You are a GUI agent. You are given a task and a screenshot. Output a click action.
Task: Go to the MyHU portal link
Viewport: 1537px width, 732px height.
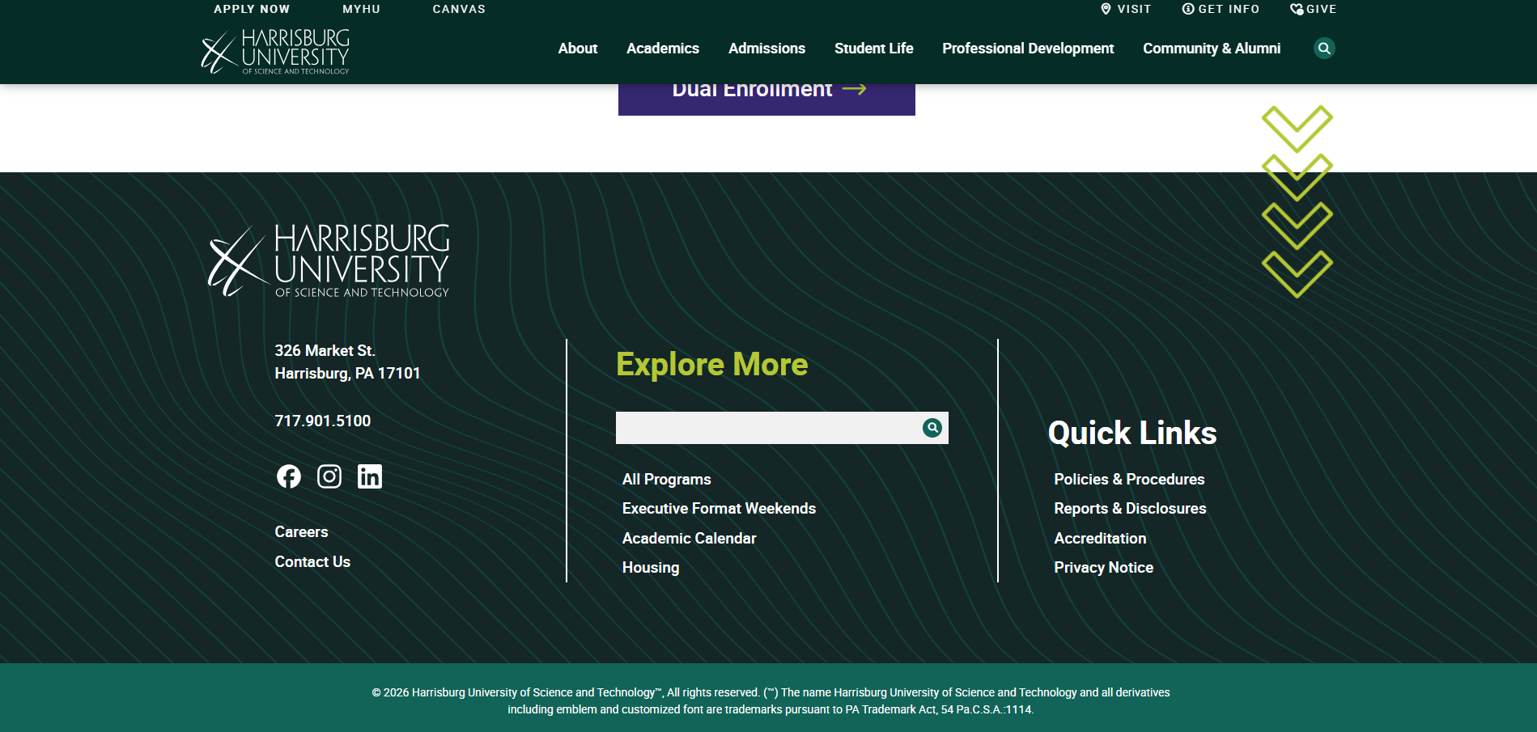pos(361,9)
